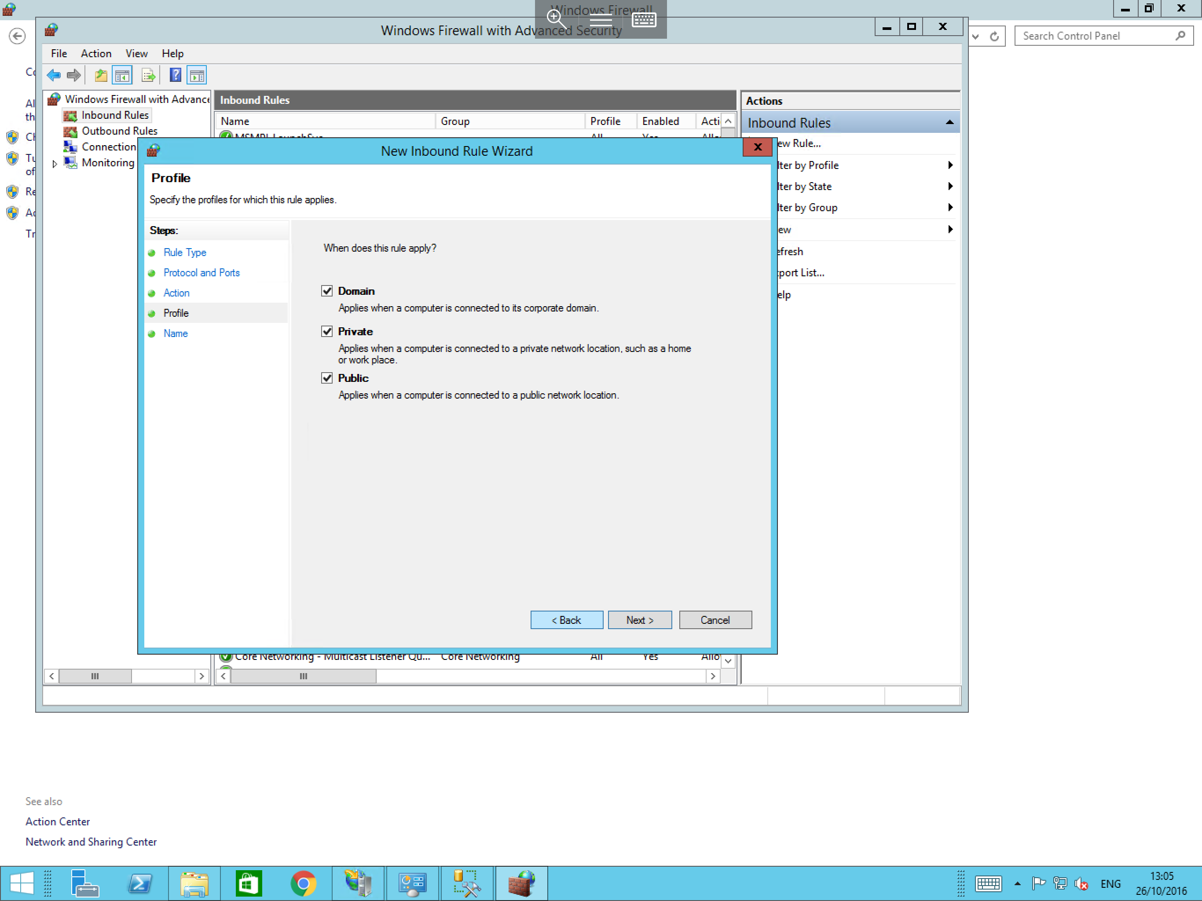The width and height of the screenshot is (1202, 901).
Task: Click the Search Control Panel field
Action: point(1103,35)
